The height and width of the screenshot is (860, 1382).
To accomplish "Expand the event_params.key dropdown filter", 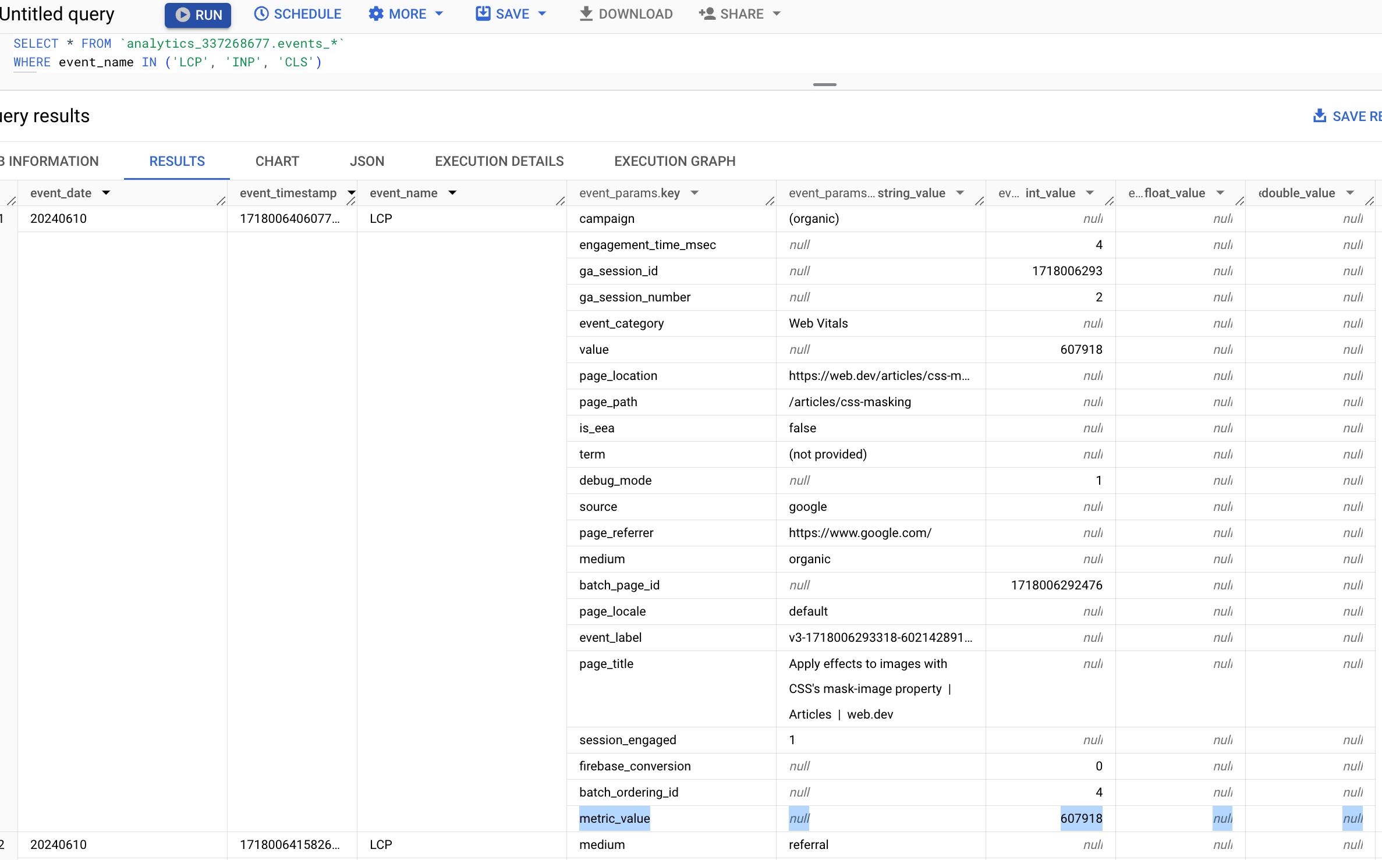I will tap(694, 192).
